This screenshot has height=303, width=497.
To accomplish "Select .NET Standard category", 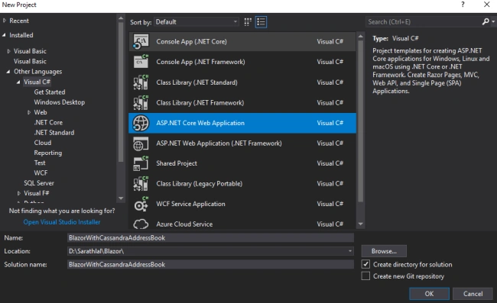I will pos(54,133).
